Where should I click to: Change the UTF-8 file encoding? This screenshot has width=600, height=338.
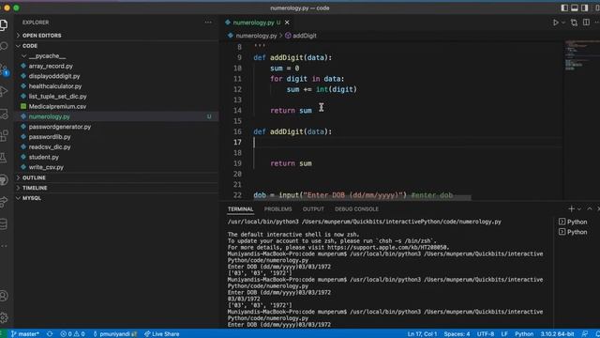coord(486,334)
